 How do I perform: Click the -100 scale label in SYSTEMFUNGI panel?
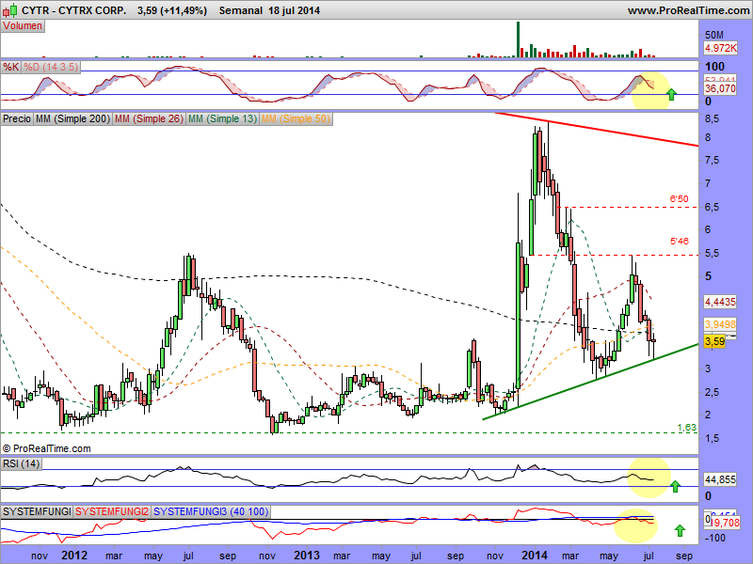click(x=714, y=538)
